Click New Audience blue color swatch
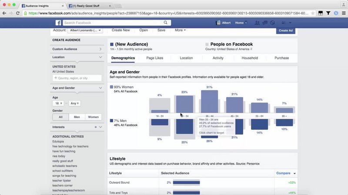The width and height of the screenshot is (348, 195). (112, 44)
